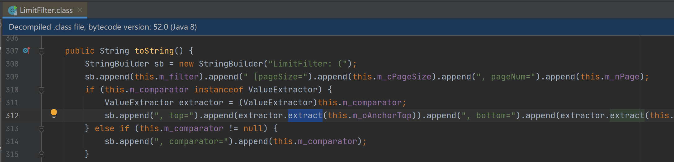Collapse the if block on line 310

[x=41, y=90]
